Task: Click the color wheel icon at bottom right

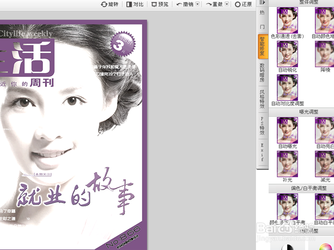Action: [325, 247]
